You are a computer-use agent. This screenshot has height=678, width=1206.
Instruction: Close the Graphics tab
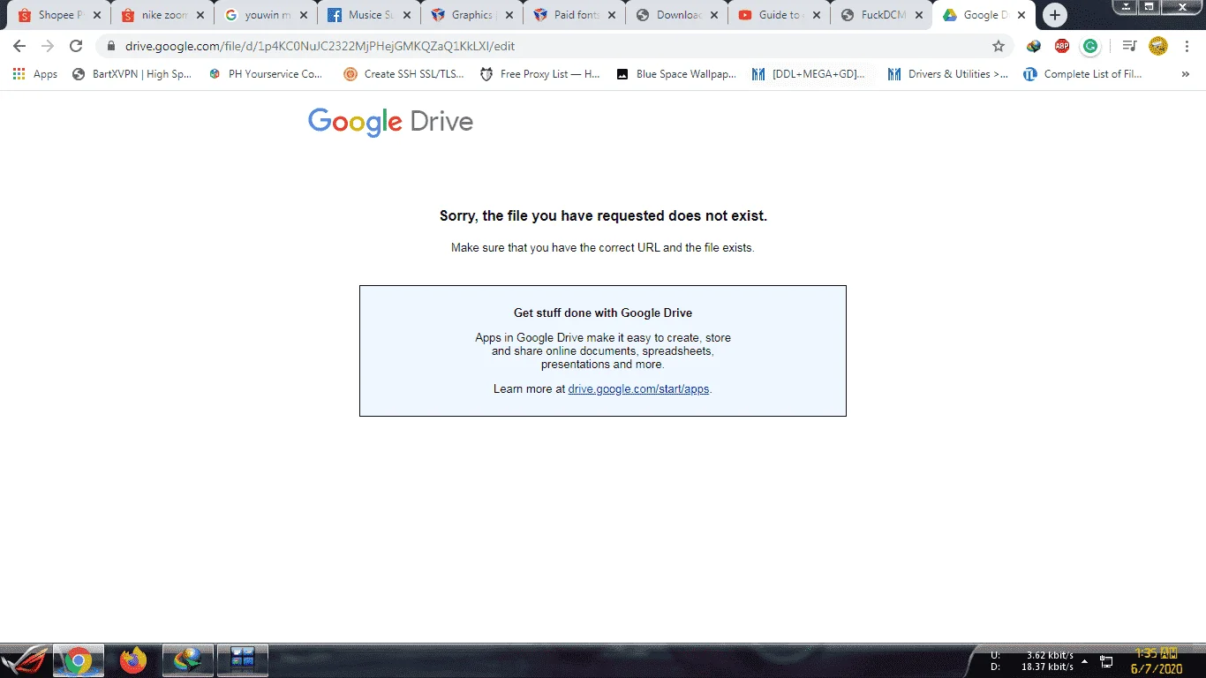509,15
